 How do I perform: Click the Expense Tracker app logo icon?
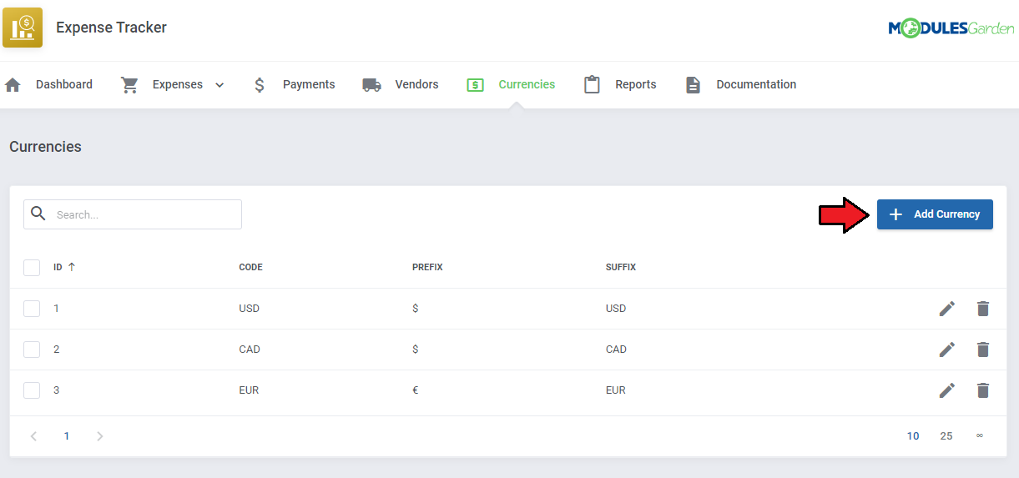tap(23, 28)
